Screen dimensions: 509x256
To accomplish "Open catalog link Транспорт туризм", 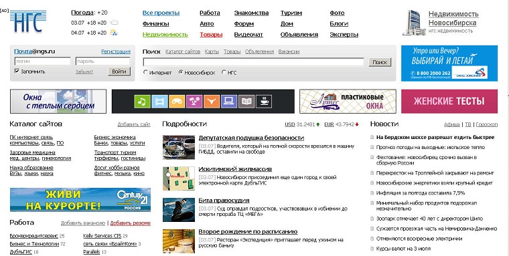I will tap(115, 152).
